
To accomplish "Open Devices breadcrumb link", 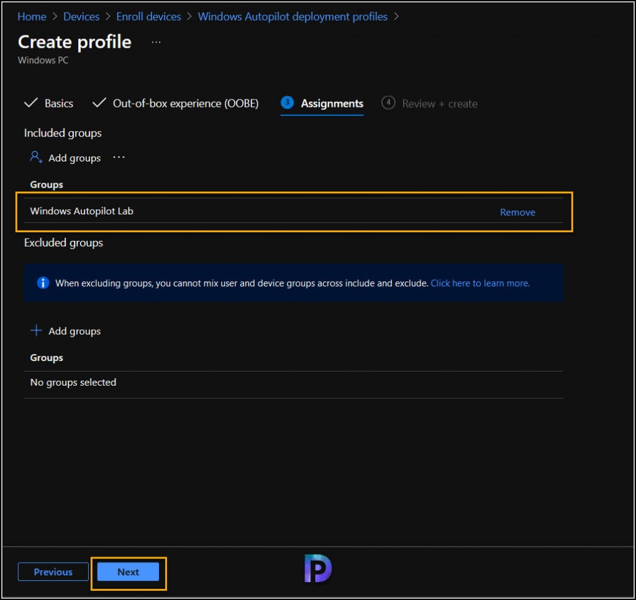I will [81, 17].
